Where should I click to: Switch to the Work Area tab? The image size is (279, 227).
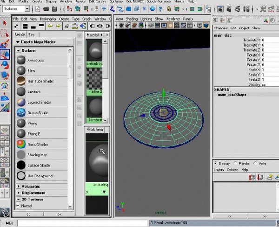coord(95,129)
